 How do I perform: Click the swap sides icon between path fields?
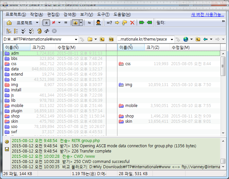click(x=111, y=39)
